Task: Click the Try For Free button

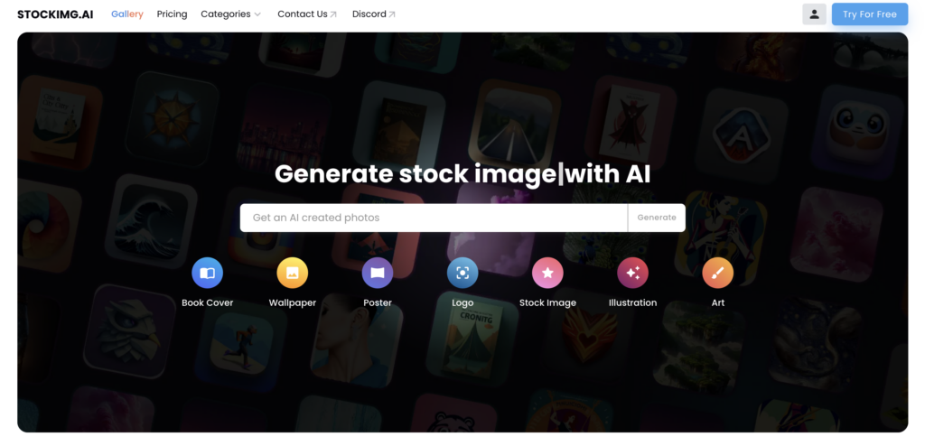Action: pos(870,14)
